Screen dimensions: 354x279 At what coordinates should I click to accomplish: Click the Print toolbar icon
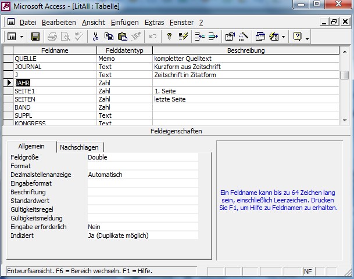tap(52, 37)
